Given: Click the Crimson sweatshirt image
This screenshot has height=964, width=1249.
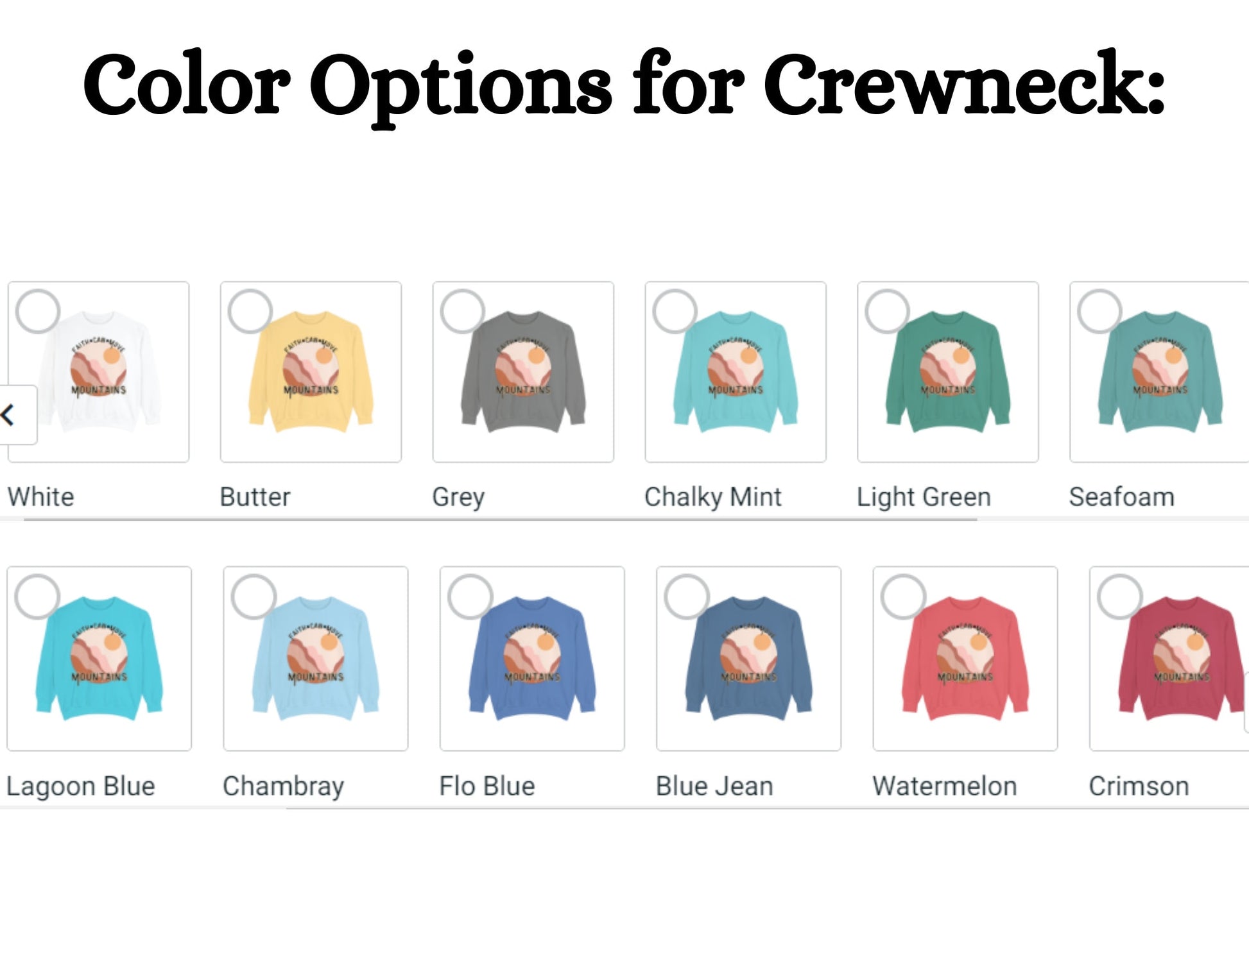Looking at the screenshot, I should click(x=1169, y=659).
